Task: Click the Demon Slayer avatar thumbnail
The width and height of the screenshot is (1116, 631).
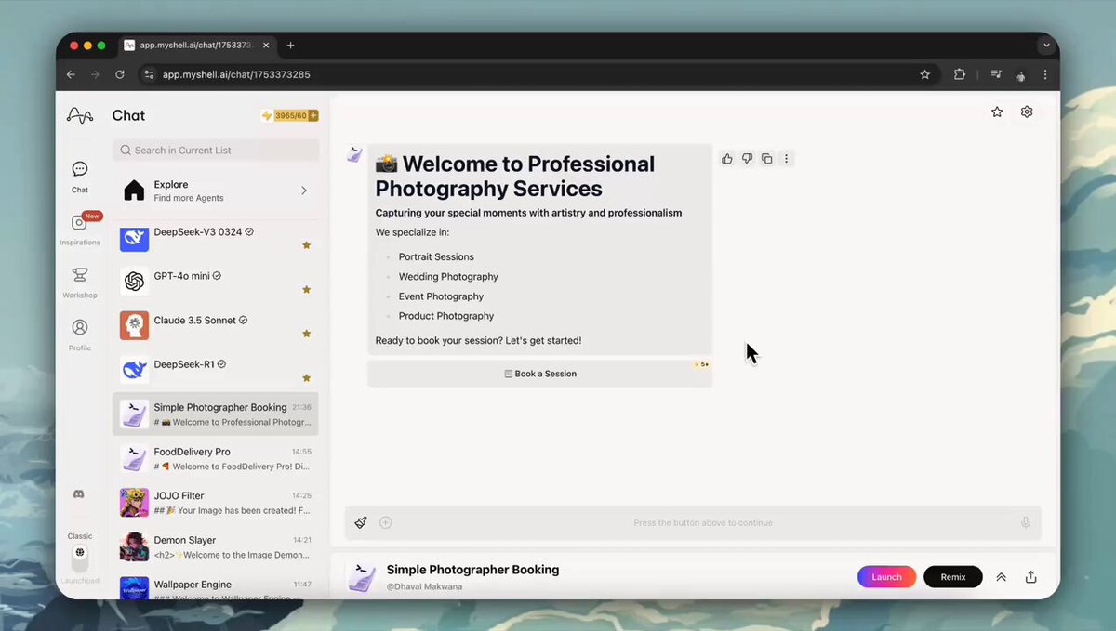Action: (x=134, y=546)
